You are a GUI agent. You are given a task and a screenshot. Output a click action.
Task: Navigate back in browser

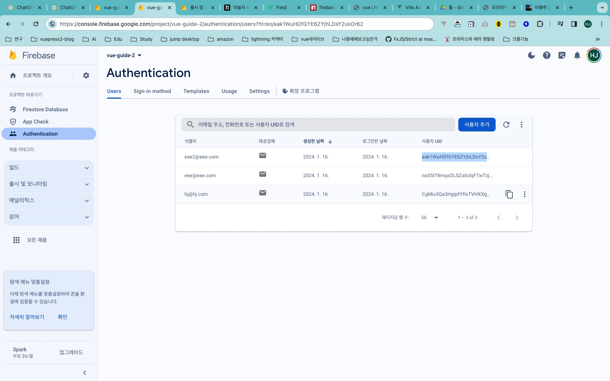pos(8,24)
